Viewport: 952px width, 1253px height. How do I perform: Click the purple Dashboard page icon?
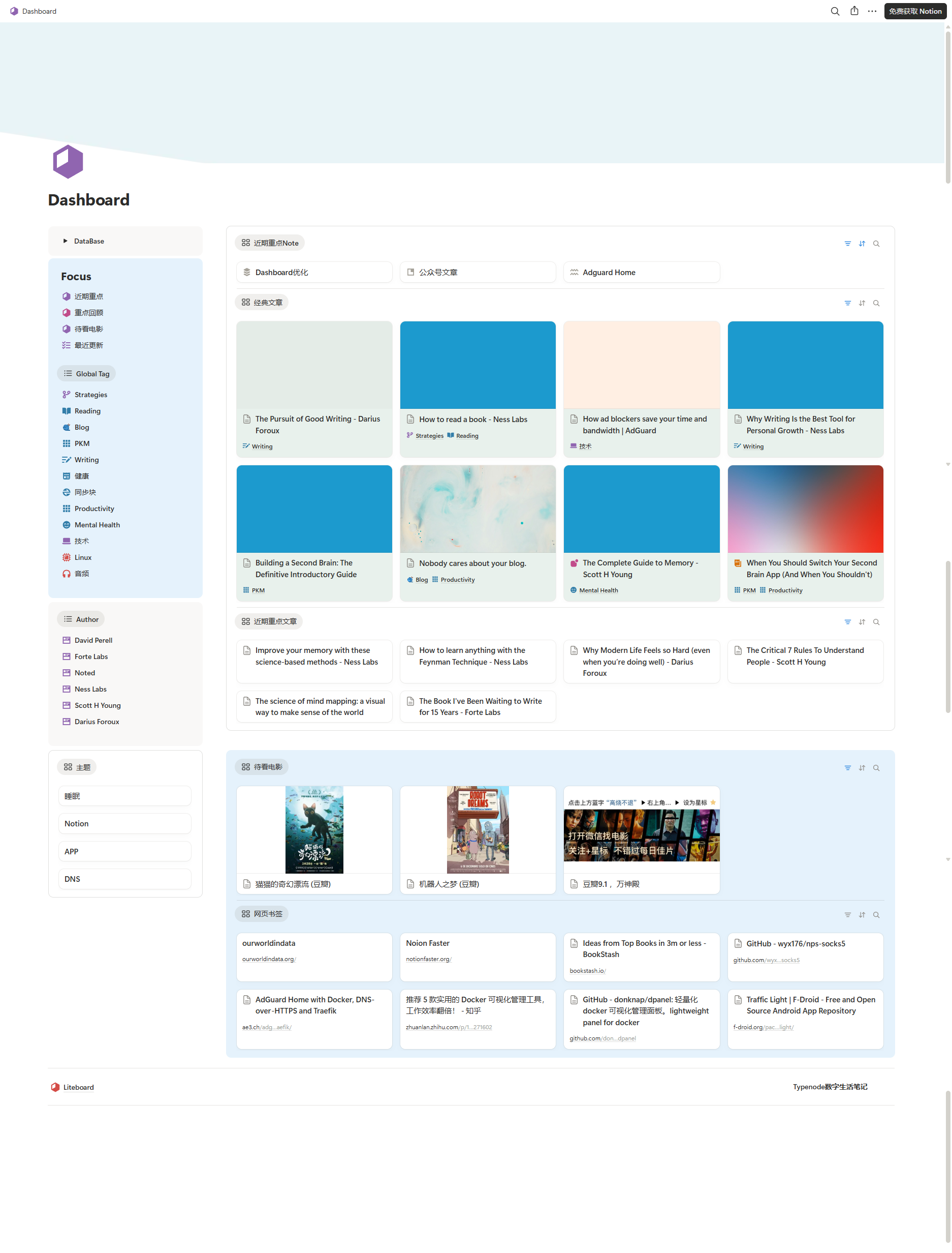(68, 162)
